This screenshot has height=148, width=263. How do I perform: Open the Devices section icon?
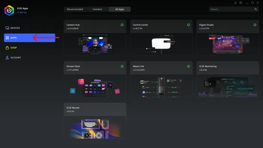7,28
